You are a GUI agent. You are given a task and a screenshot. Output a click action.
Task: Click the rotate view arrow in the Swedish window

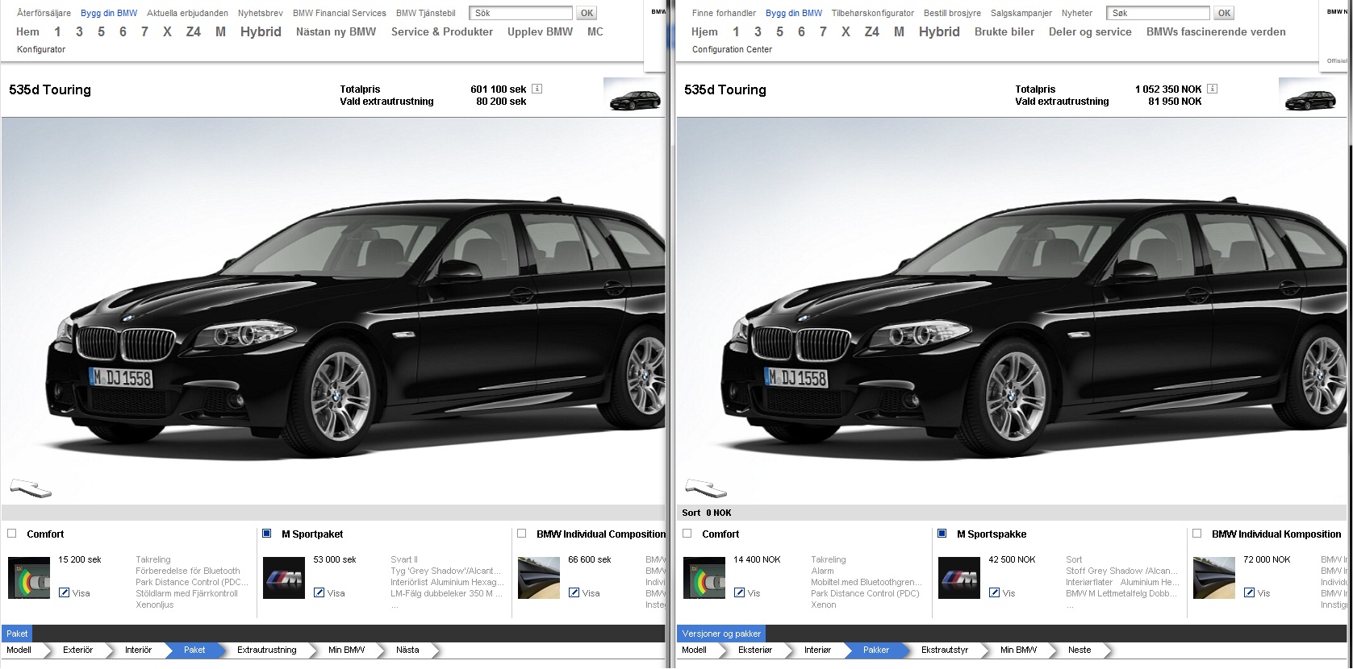pos(30,487)
